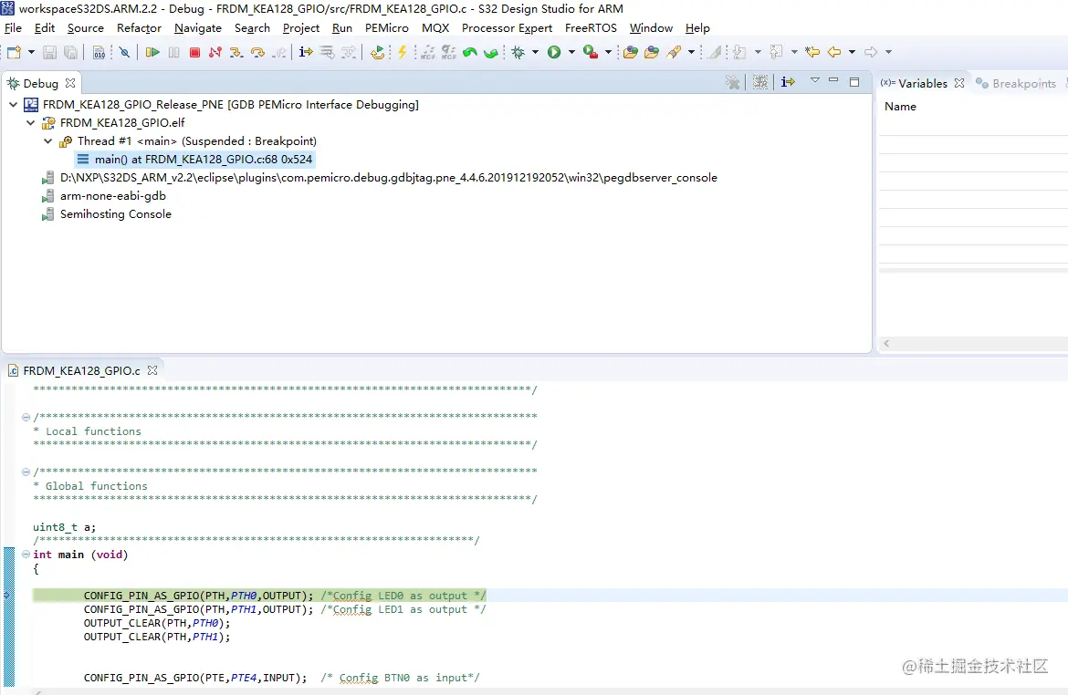This screenshot has width=1068, height=695.
Task: Click the Save All icon
Action: 70,52
